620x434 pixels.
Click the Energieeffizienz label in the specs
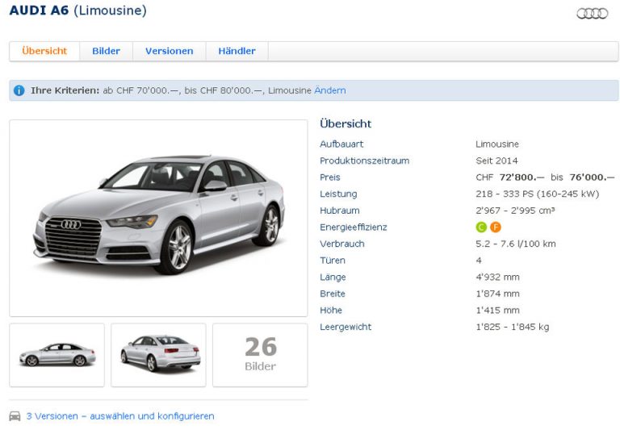click(x=353, y=227)
